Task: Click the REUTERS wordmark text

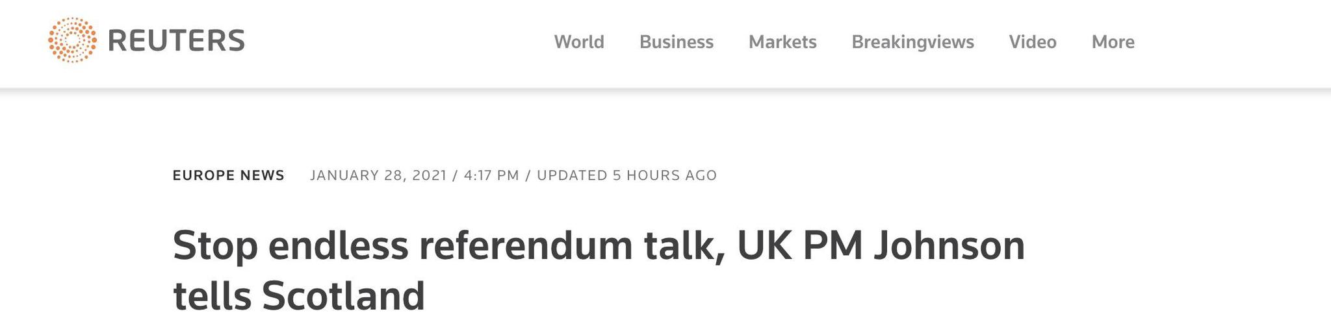Action: pos(176,41)
